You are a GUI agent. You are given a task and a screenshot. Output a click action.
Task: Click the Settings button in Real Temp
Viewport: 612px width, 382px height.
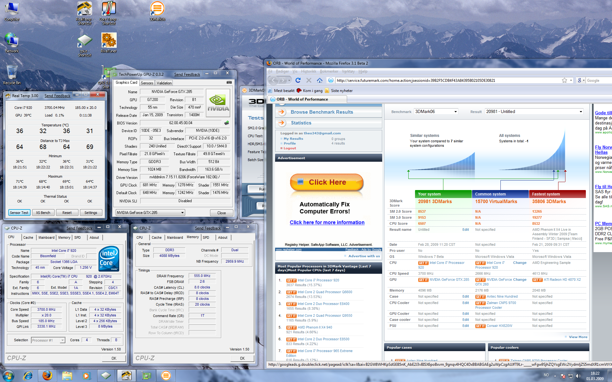tap(91, 213)
